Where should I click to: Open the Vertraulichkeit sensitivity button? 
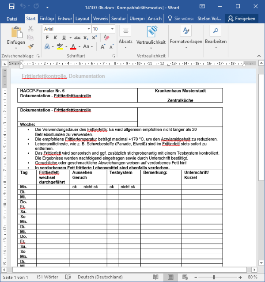coord(151,35)
